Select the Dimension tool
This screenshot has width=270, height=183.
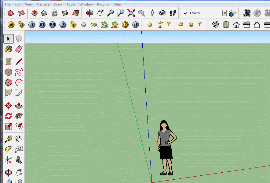tap(19, 139)
